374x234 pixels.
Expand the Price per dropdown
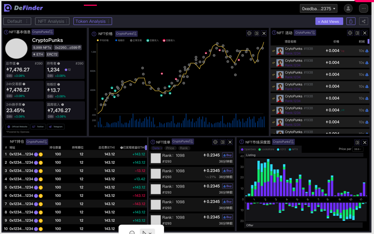pyautogui.click(x=358, y=149)
